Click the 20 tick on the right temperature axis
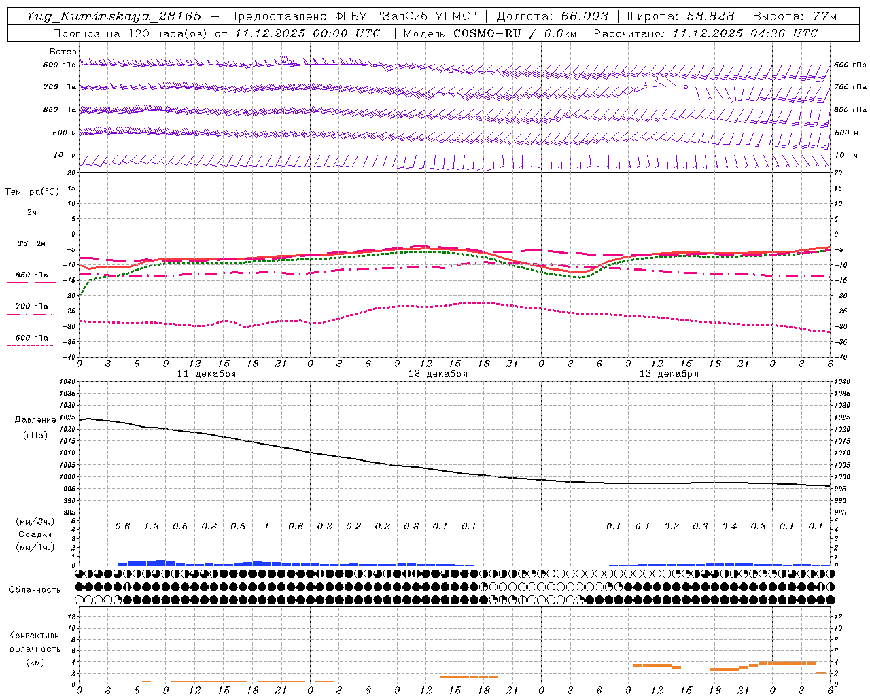The image size is (870, 696). click(x=838, y=173)
